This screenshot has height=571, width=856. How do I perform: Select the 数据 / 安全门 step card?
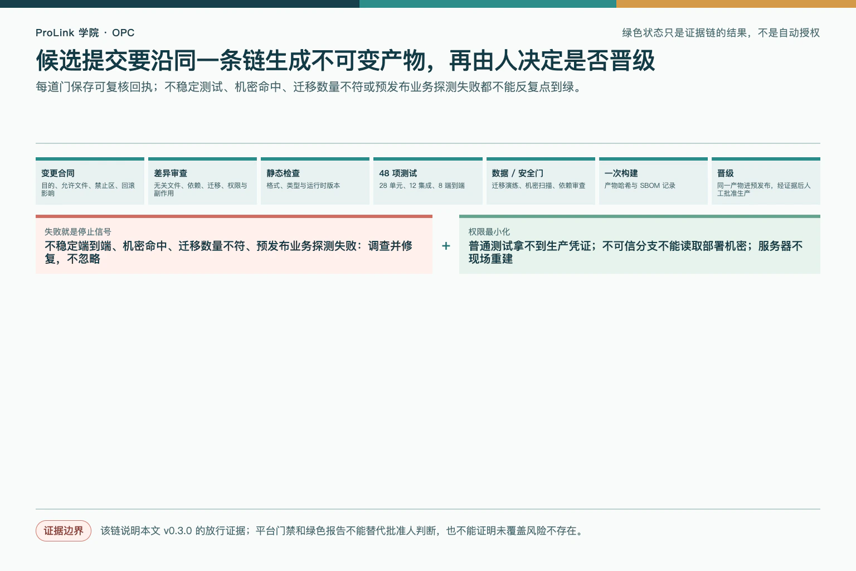pyautogui.click(x=541, y=181)
